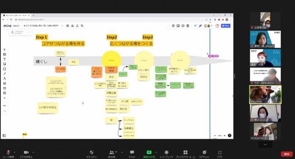This screenshot has width=295, height=159.
Task: Expand audio options arrow beside mute
Action: click(15, 152)
